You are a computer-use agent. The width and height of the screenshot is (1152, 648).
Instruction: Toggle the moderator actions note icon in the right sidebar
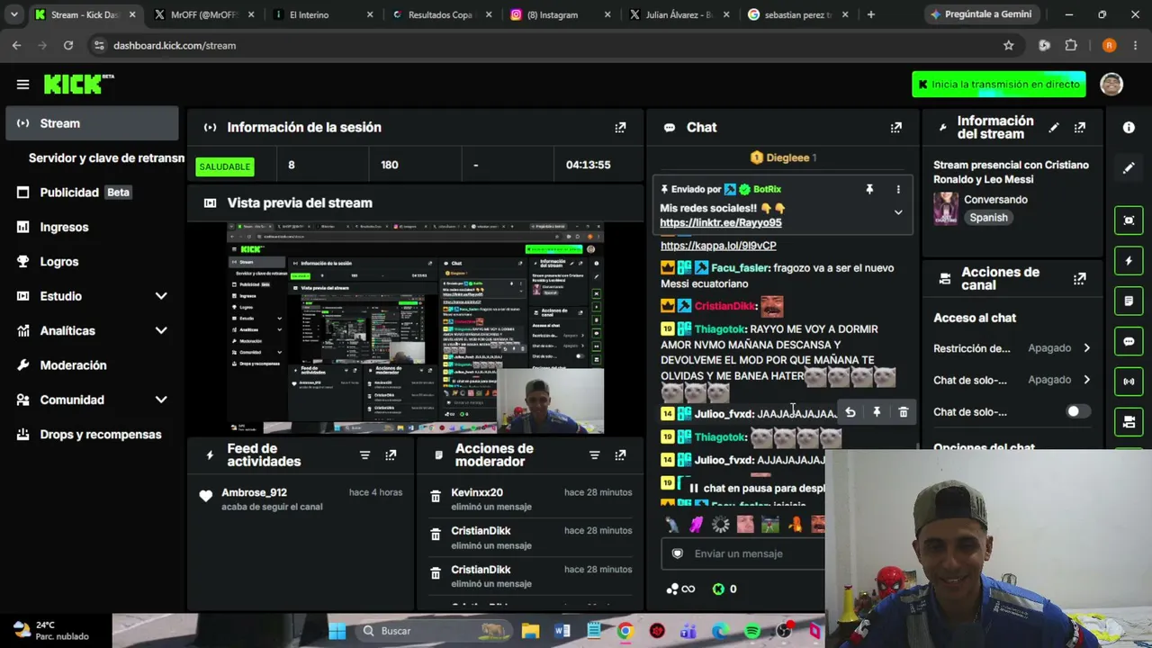click(x=1129, y=301)
